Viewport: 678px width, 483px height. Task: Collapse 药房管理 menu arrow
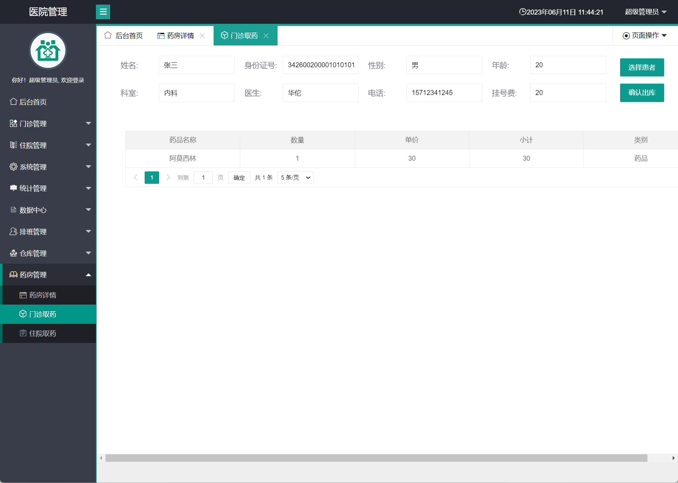tap(88, 275)
